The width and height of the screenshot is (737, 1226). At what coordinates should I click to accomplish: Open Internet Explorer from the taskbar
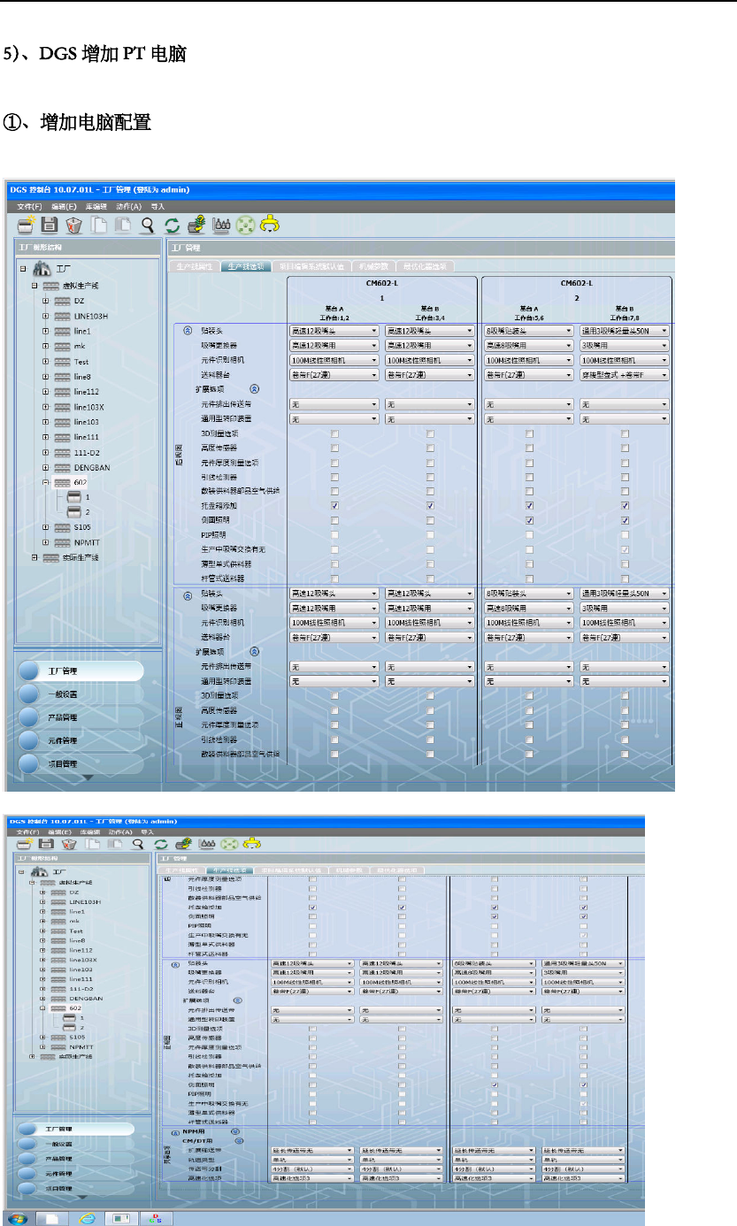[x=88, y=1218]
